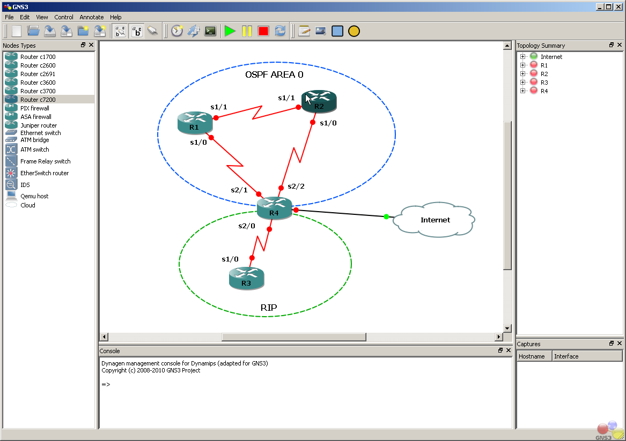Click the red Stop all devices icon
The width and height of the screenshot is (626, 441).
coord(263,31)
